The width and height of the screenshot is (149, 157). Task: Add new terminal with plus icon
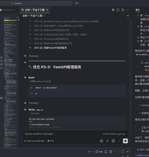pyautogui.click(x=89, y=152)
